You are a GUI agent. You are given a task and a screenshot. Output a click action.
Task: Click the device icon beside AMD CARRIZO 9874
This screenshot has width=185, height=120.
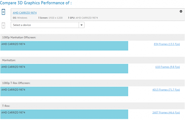click(x=3, y=12)
